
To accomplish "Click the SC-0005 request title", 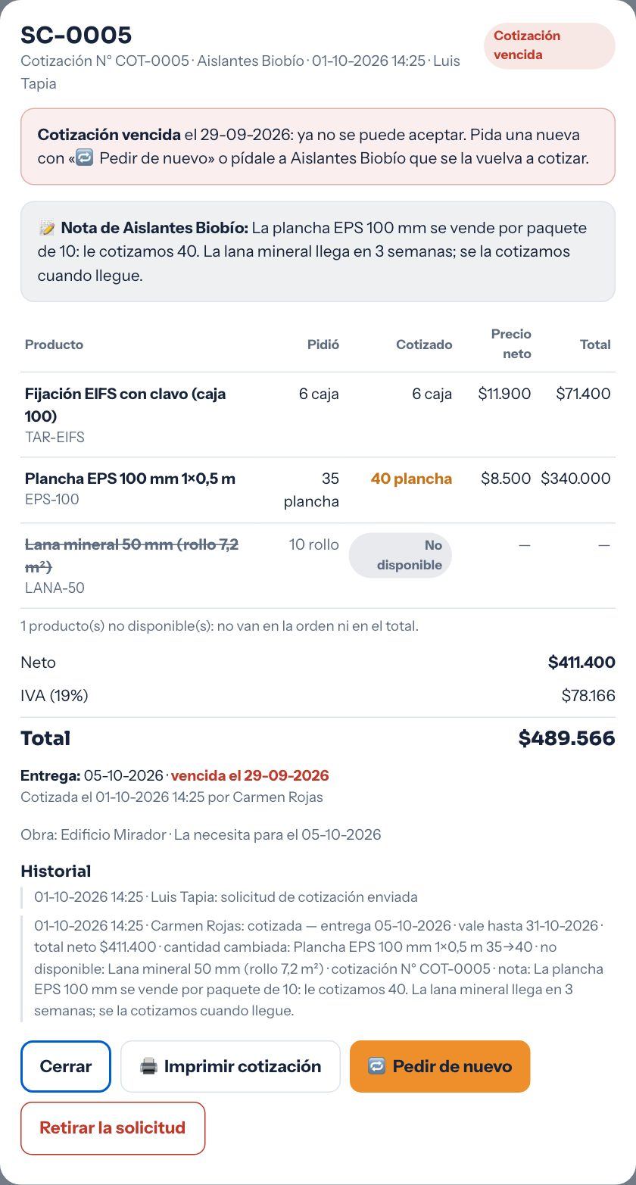I will 76,35.
